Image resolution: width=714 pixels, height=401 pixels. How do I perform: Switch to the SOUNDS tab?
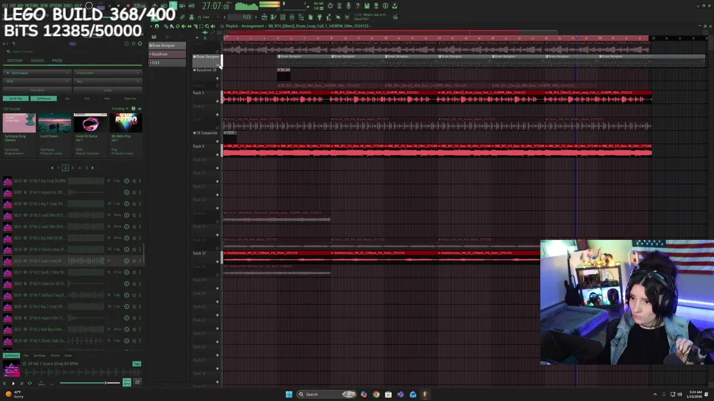(x=37, y=60)
